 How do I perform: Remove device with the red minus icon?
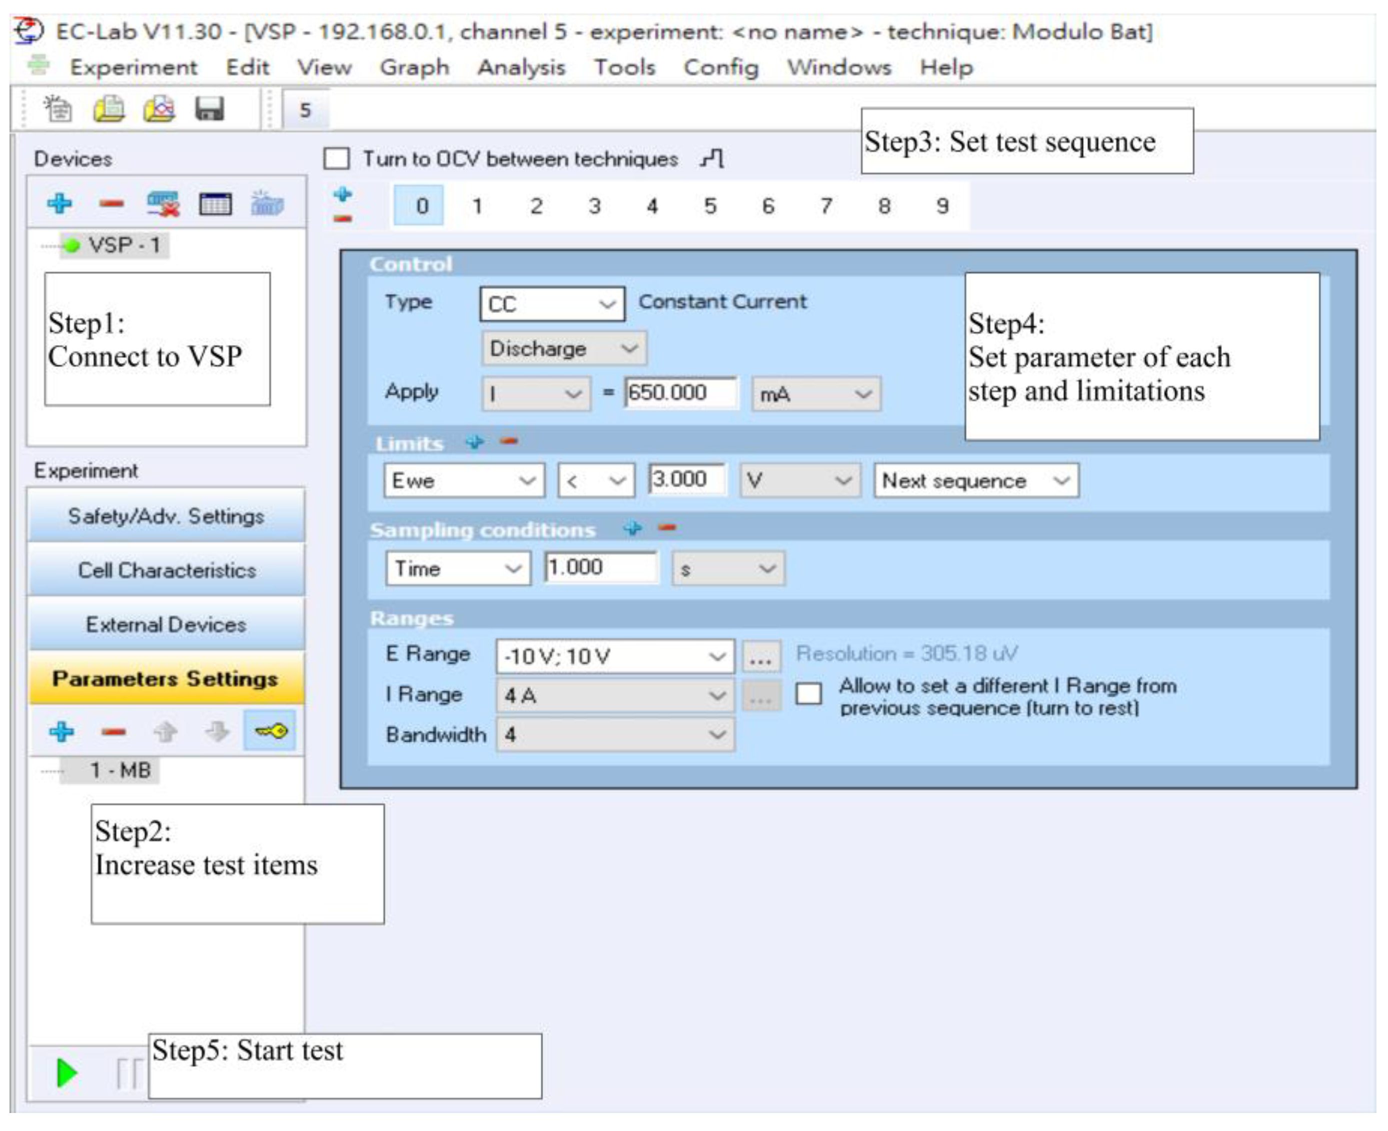pos(112,203)
